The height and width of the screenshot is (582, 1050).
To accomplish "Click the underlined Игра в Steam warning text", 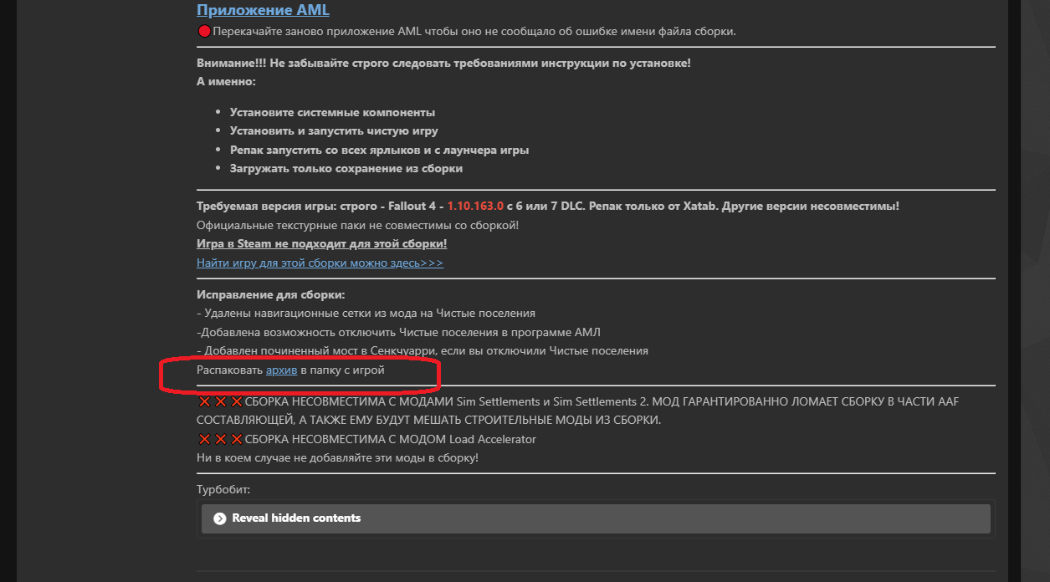I will pyautogui.click(x=321, y=243).
